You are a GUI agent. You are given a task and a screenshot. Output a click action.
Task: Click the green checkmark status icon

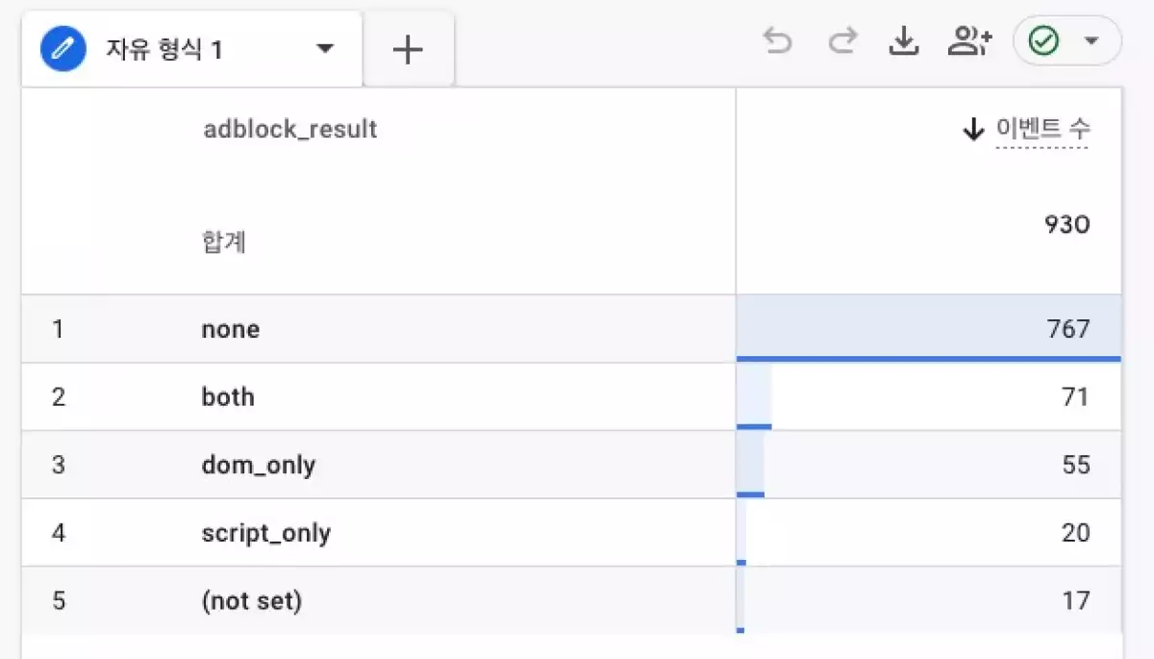(1043, 42)
